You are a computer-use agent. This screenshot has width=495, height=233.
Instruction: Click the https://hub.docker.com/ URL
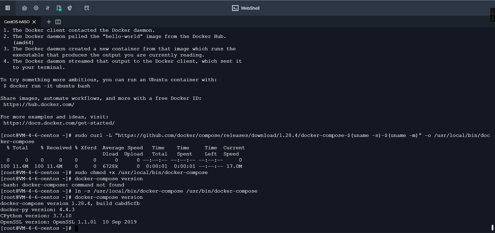[39, 104]
